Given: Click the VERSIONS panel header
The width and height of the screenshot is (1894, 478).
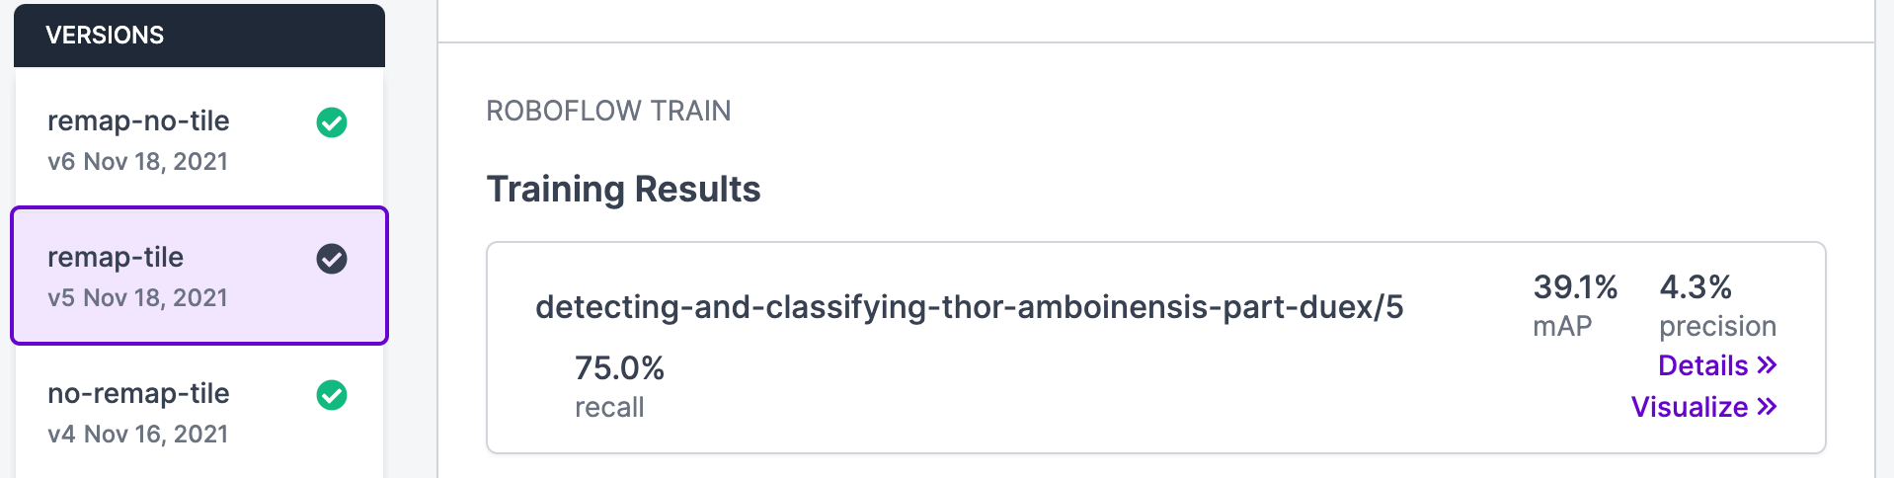Looking at the screenshot, I should coord(199,36).
